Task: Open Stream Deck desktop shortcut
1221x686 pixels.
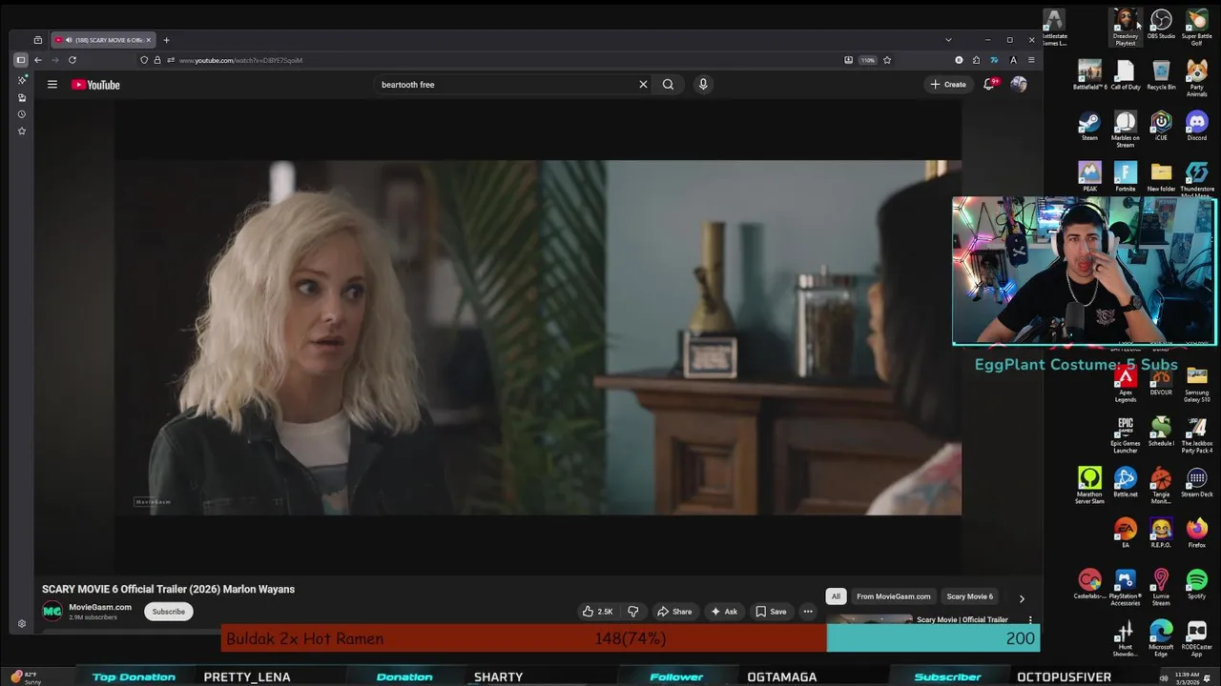Action: click(1196, 483)
